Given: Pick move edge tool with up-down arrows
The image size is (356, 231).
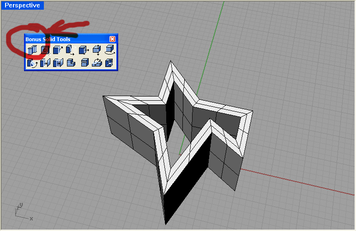Looking at the screenshot, I should point(97,50).
